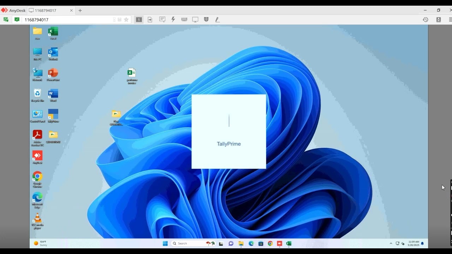This screenshot has width=452, height=254.
Task: Add the remote address to favorites star
Action: point(126,20)
